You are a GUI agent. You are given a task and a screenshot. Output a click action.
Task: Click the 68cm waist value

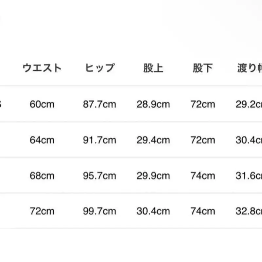[42, 176]
